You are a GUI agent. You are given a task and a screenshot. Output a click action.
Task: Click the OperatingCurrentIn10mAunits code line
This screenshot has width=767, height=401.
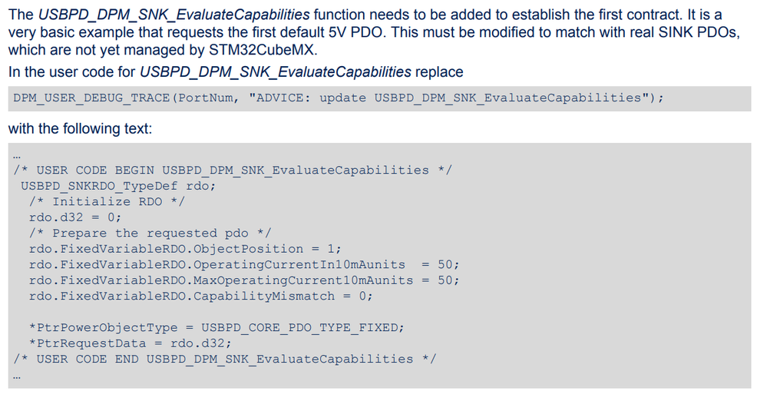[244, 264]
